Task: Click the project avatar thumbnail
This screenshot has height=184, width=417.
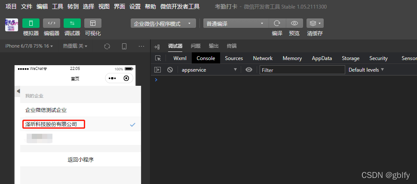Action: click(x=12, y=25)
